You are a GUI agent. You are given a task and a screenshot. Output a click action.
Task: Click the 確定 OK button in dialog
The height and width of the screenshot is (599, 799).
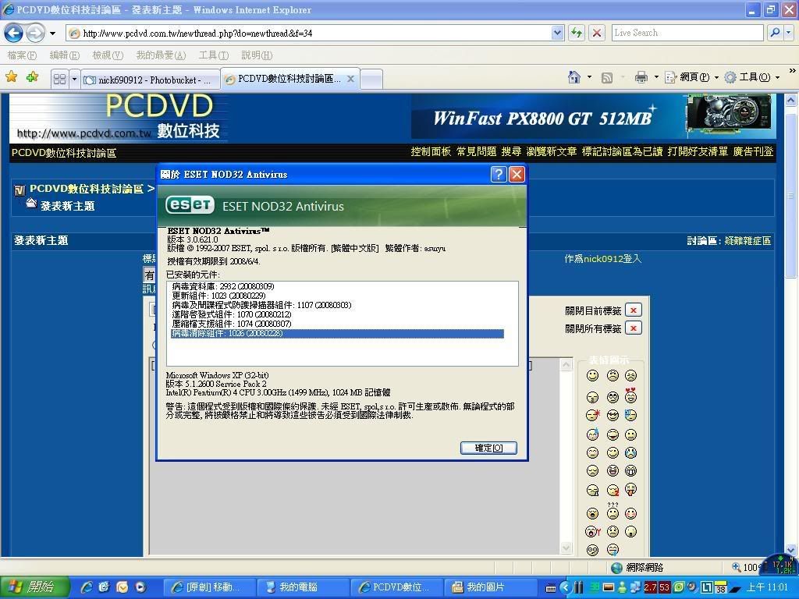point(488,448)
